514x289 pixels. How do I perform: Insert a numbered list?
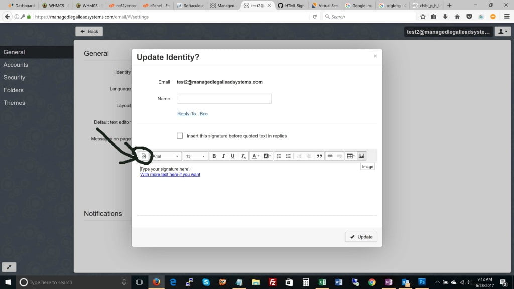pos(279,156)
